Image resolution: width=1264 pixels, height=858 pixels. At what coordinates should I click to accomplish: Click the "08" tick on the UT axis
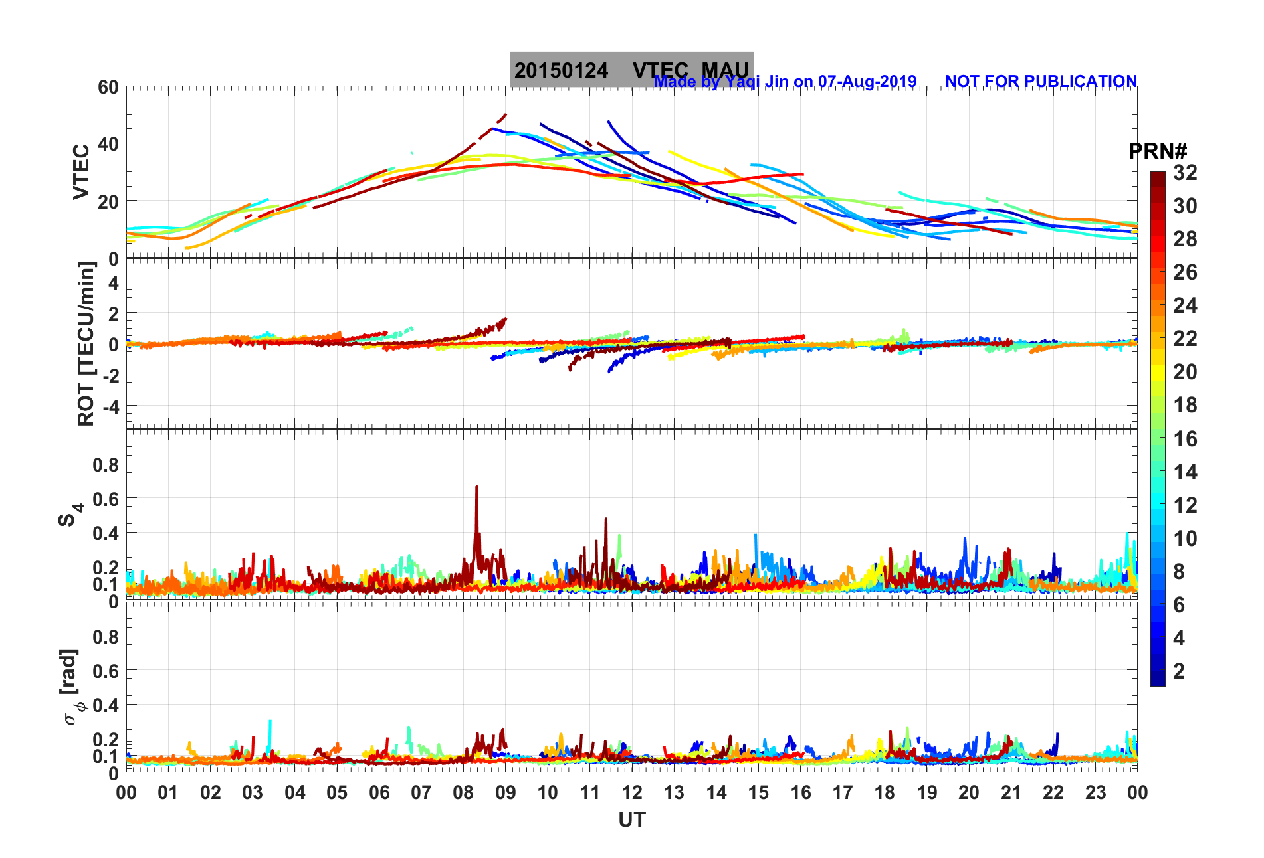[463, 792]
